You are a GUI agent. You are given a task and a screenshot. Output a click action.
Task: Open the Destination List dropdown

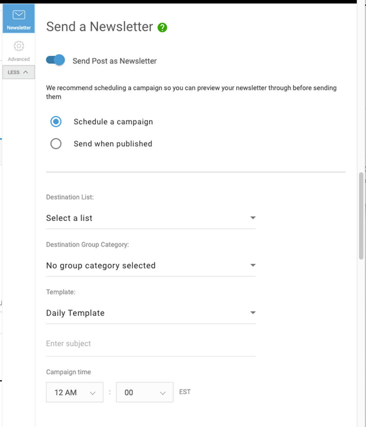coord(151,218)
